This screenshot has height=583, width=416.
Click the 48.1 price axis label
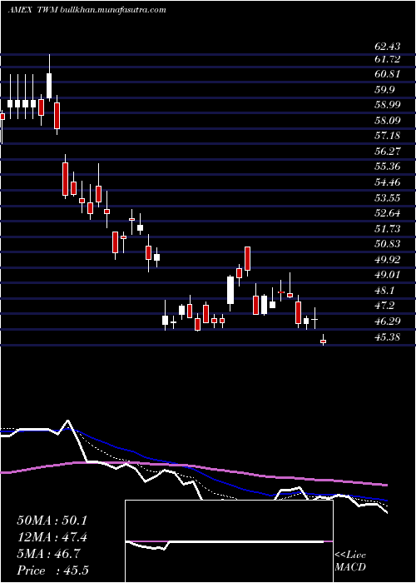coord(384,290)
